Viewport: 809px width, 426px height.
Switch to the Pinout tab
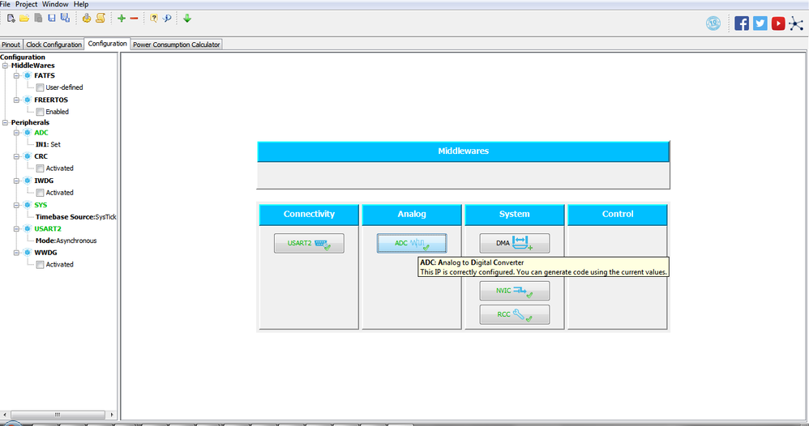[11, 45]
